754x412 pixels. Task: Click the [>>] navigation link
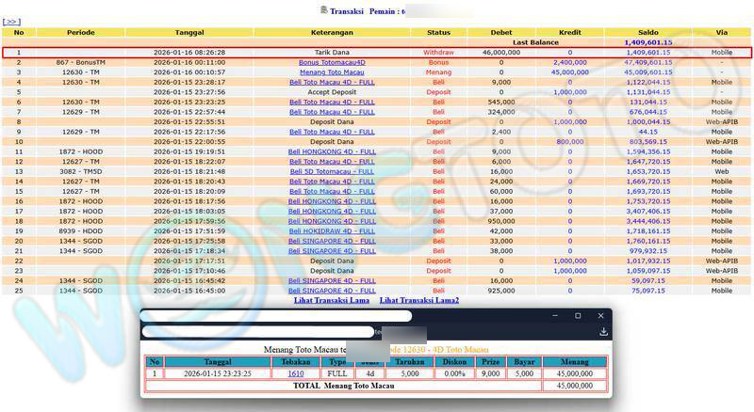coord(12,21)
